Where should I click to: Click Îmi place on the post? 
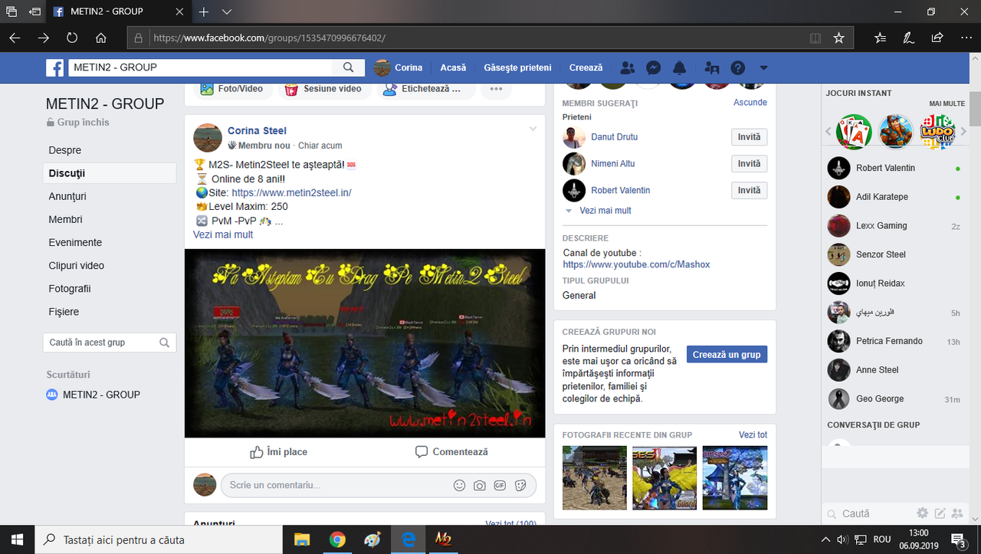278,452
